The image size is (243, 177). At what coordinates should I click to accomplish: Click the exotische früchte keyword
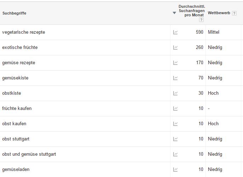(x=20, y=47)
